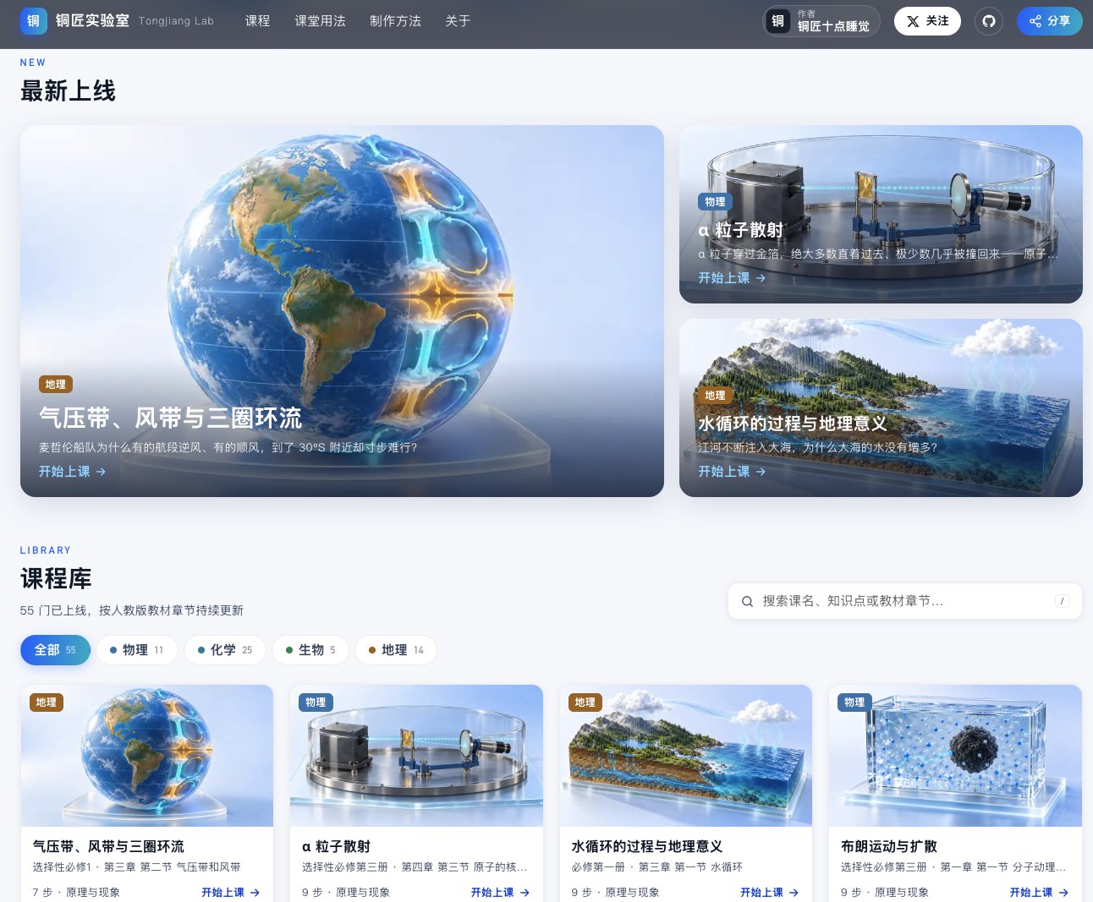Image resolution: width=1093 pixels, height=902 pixels.
Task: Click the X 关注 follow button
Action: click(x=927, y=21)
